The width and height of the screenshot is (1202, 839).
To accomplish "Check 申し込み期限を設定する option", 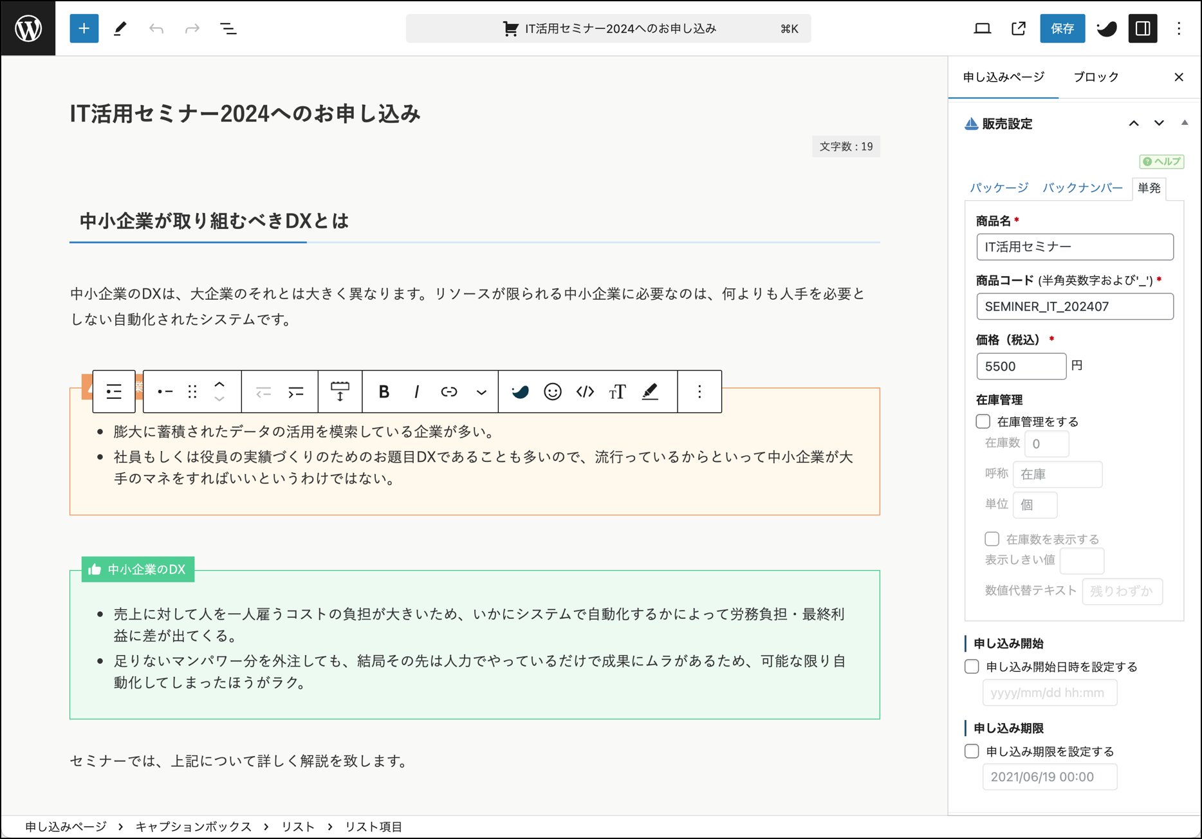I will pos(972,751).
